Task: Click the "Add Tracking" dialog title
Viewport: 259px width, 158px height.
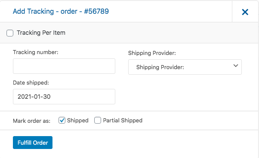Action: click(x=34, y=11)
